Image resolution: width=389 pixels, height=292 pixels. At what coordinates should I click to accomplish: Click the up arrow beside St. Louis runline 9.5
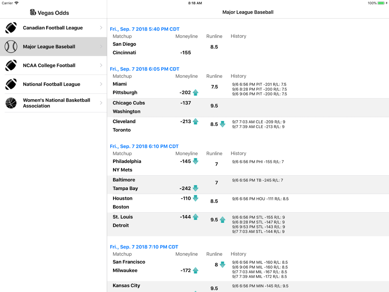[222, 220]
